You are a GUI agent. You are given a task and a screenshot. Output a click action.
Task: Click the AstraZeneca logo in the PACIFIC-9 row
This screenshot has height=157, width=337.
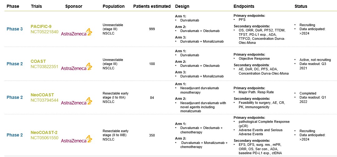point(76,32)
